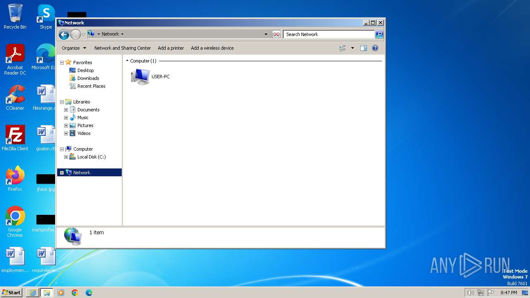Expand the Documents library node
530x298 pixels.
coord(66,110)
